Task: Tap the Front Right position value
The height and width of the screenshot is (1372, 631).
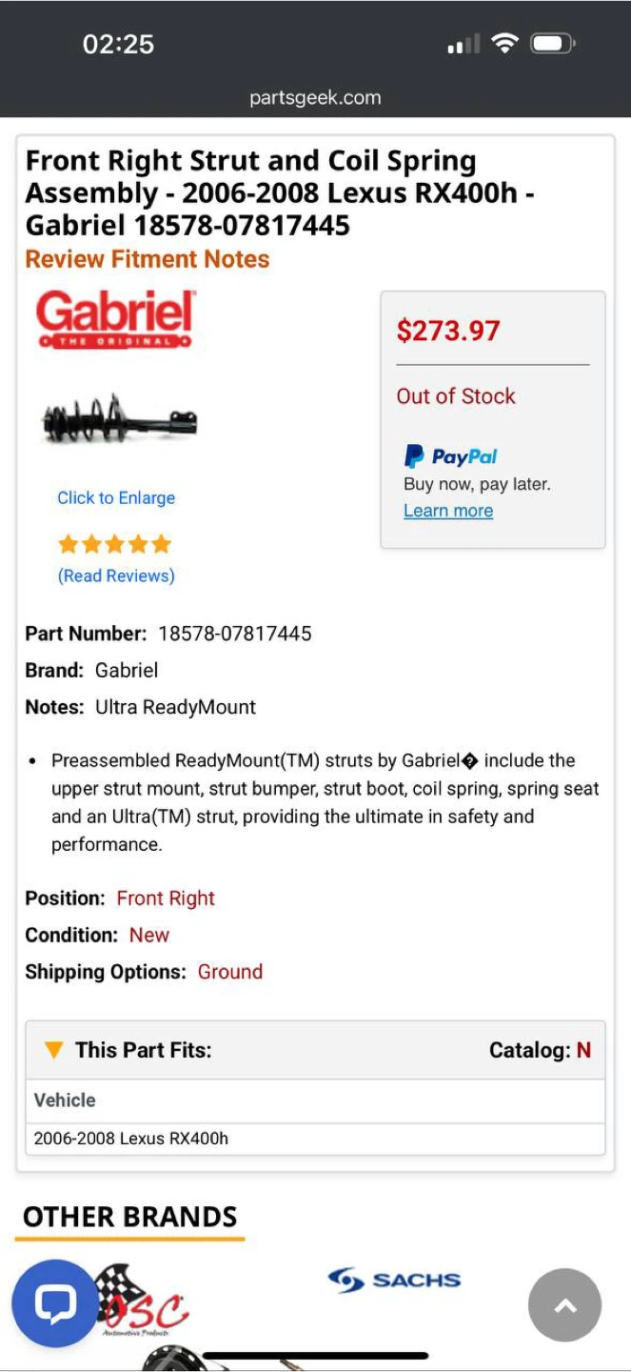Action: [166, 898]
